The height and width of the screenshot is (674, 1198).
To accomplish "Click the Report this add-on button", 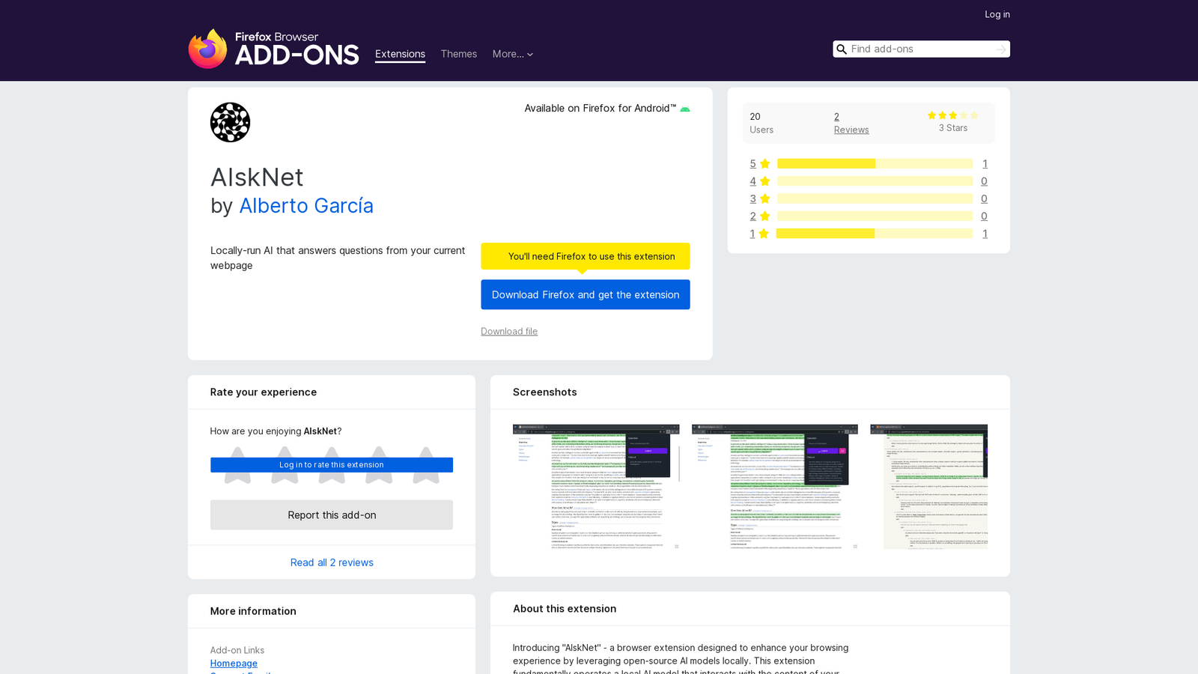I will (332, 515).
